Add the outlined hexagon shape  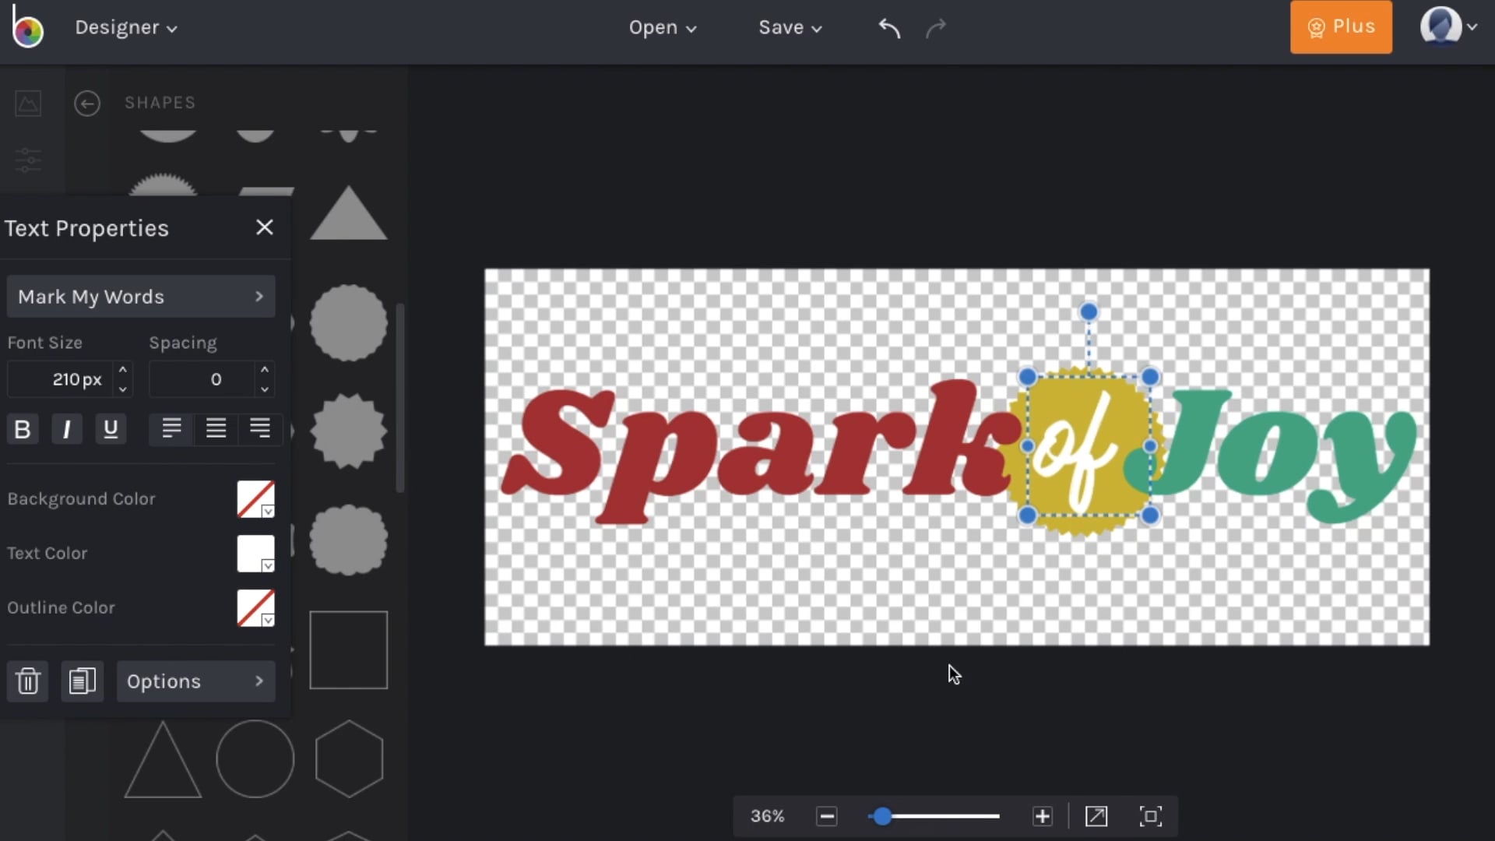[x=349, y=759]
